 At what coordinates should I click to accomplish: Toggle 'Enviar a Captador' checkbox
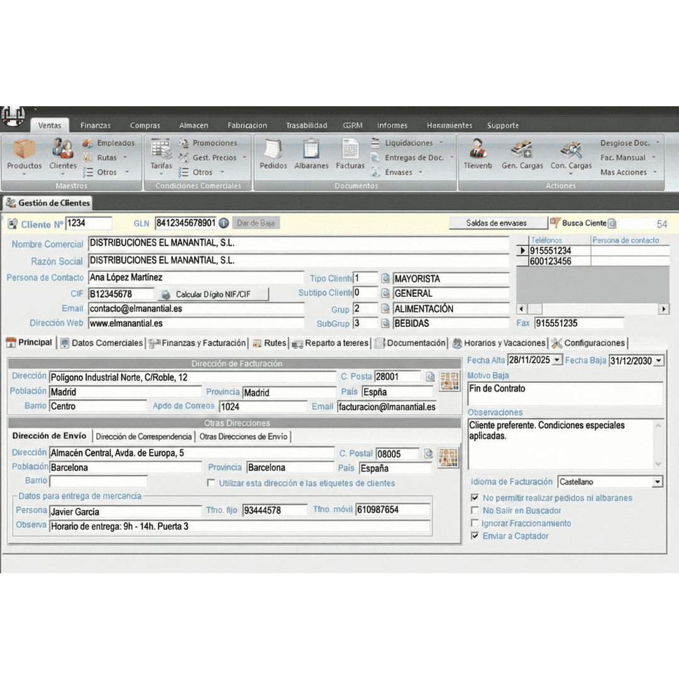[x=475, y=536]
